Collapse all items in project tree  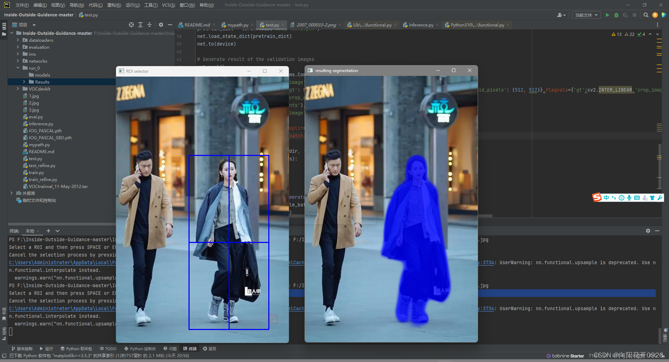[149, 25]
